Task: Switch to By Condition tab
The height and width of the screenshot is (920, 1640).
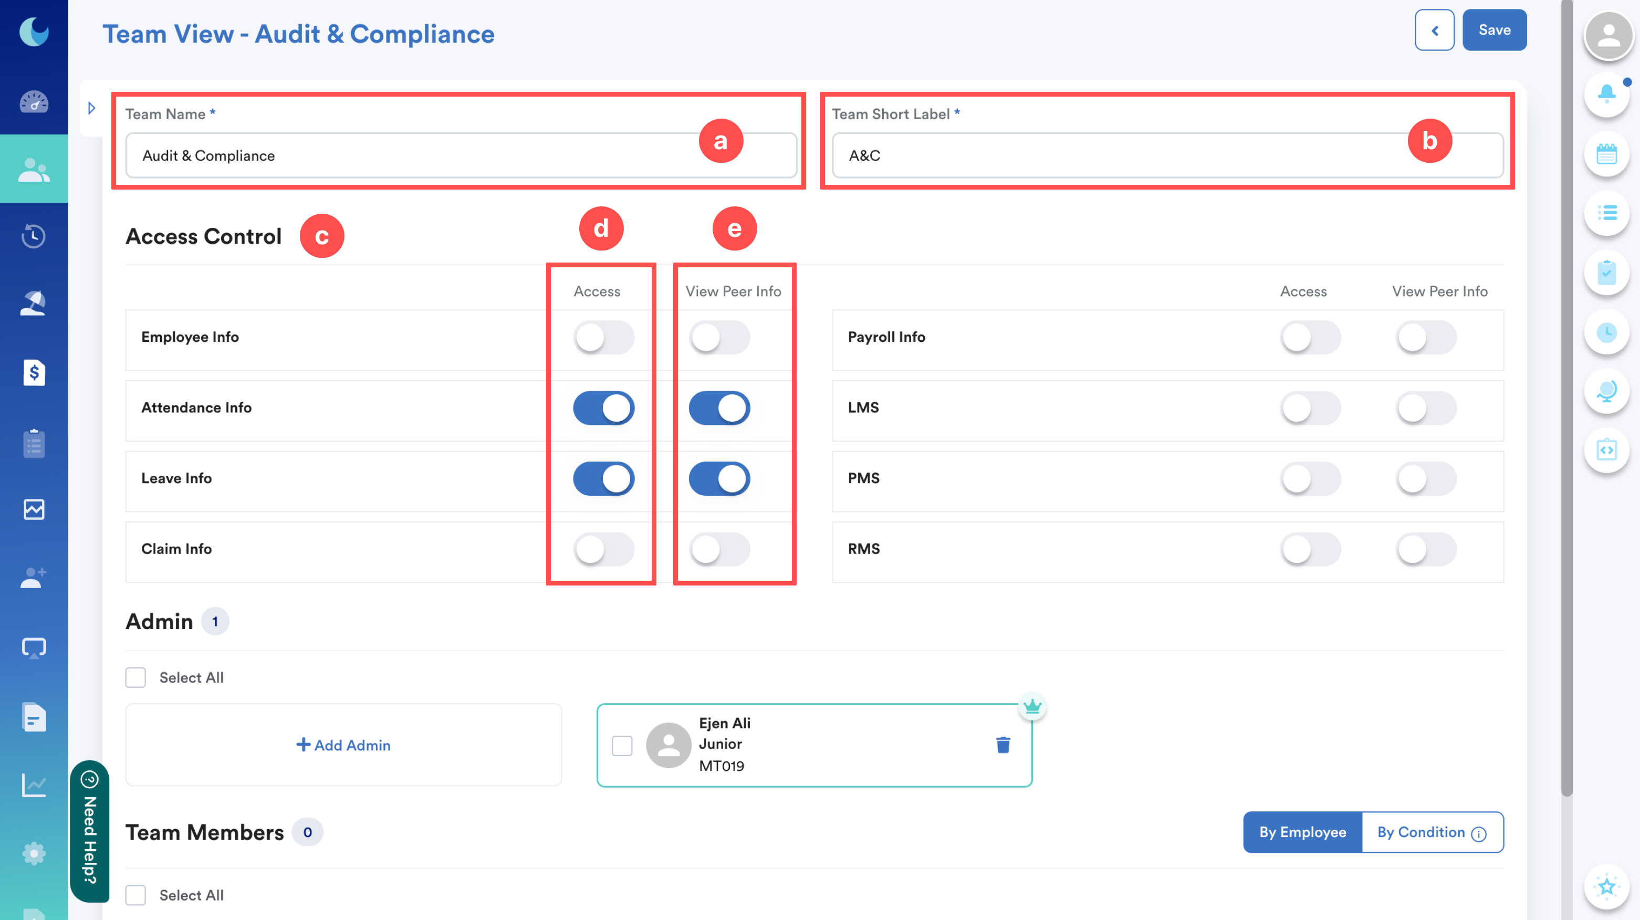Action: point(1420,832)
